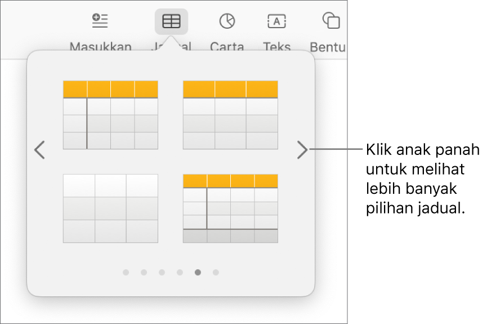Image resolution: width=487 pixels, height=324 pixels.
Task: Click the Jadual table icon
Action: pyautogui.click(x=171, y=21)
